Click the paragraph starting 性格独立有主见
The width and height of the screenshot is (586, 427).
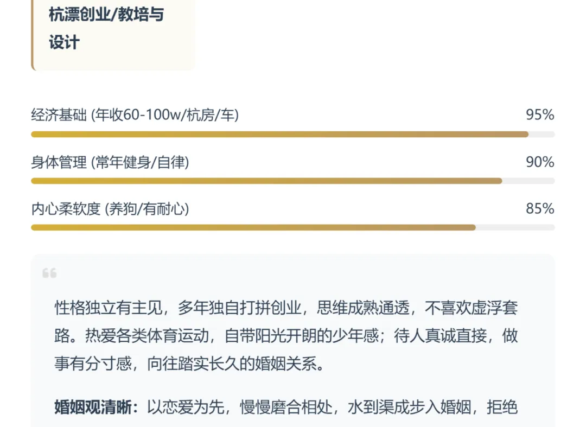tap(286, 335)
